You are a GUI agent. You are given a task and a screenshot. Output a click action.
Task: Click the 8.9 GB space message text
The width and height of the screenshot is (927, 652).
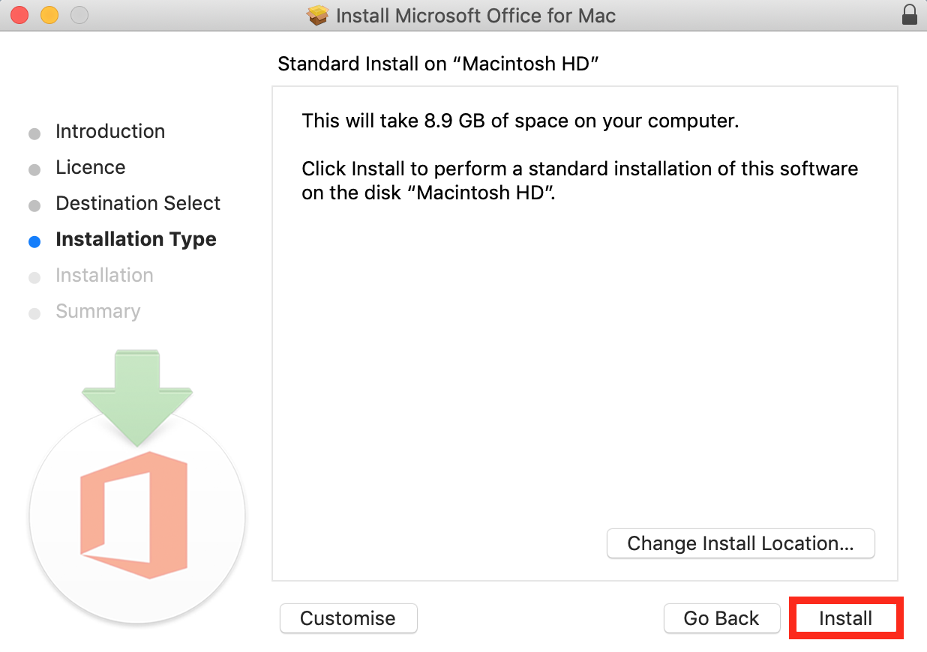point(520,121)
